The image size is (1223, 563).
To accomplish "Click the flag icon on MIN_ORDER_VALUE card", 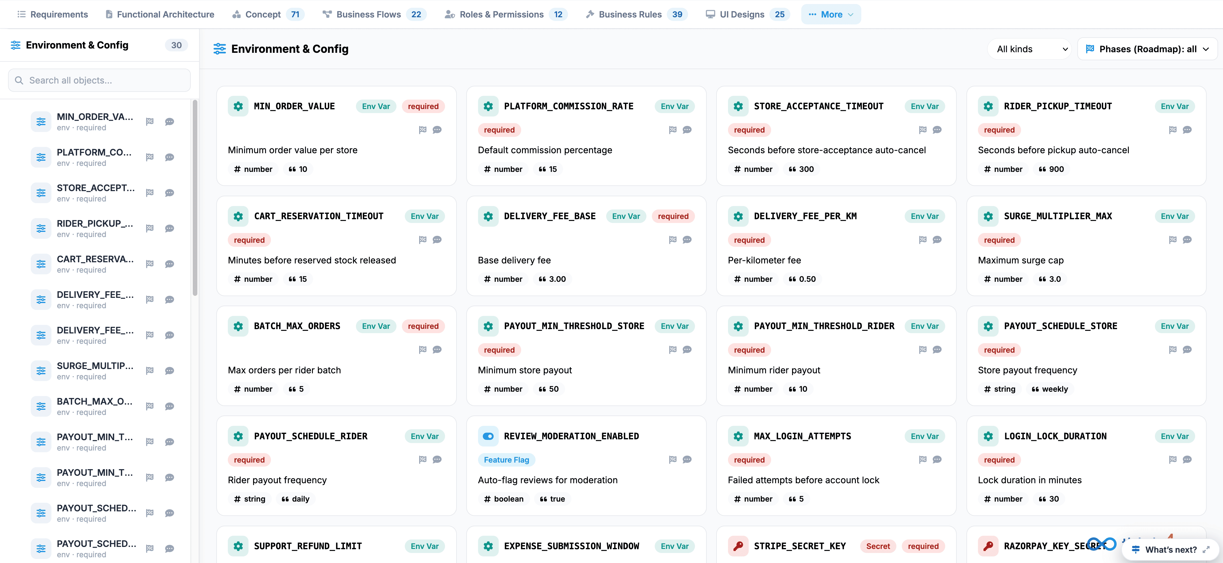I will tap(423, 130).
